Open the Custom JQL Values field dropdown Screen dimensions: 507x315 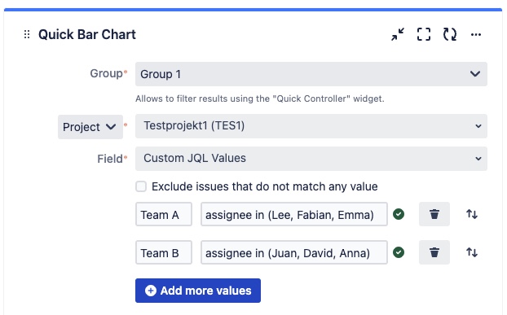click(311, 159)
